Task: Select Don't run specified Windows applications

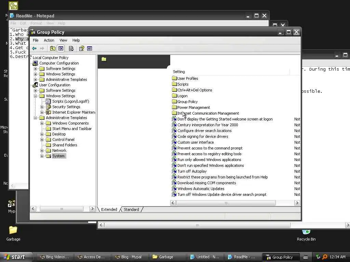Action: 211,165
